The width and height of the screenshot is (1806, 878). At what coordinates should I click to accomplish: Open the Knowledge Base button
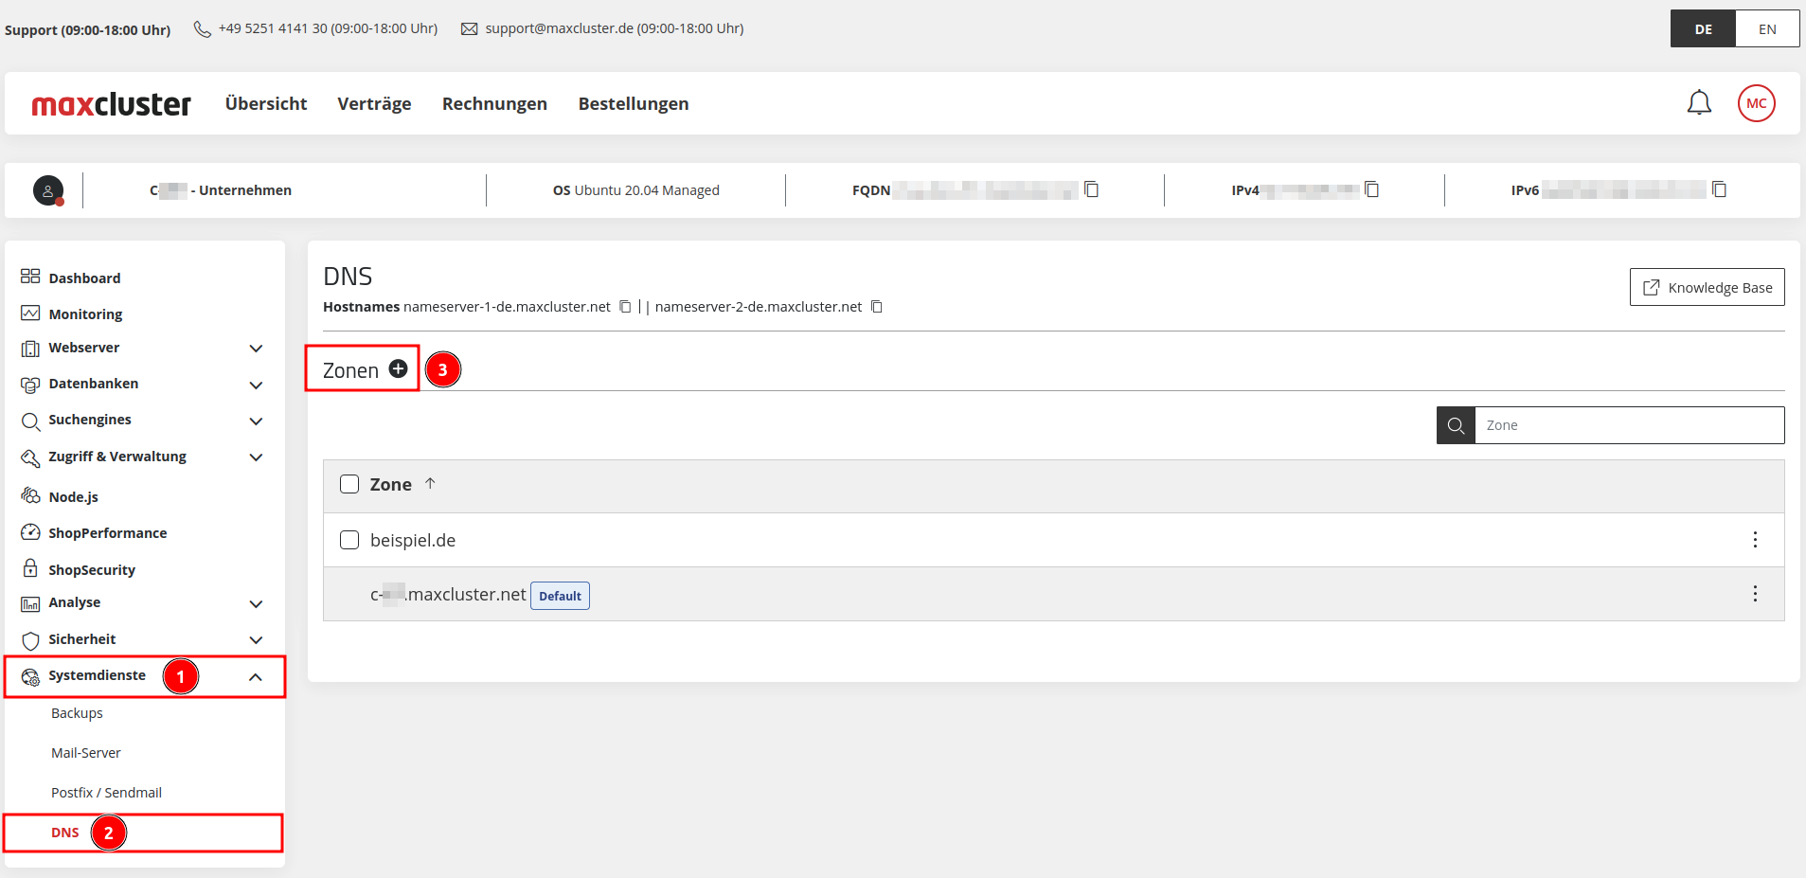(x=1707, y=287)
